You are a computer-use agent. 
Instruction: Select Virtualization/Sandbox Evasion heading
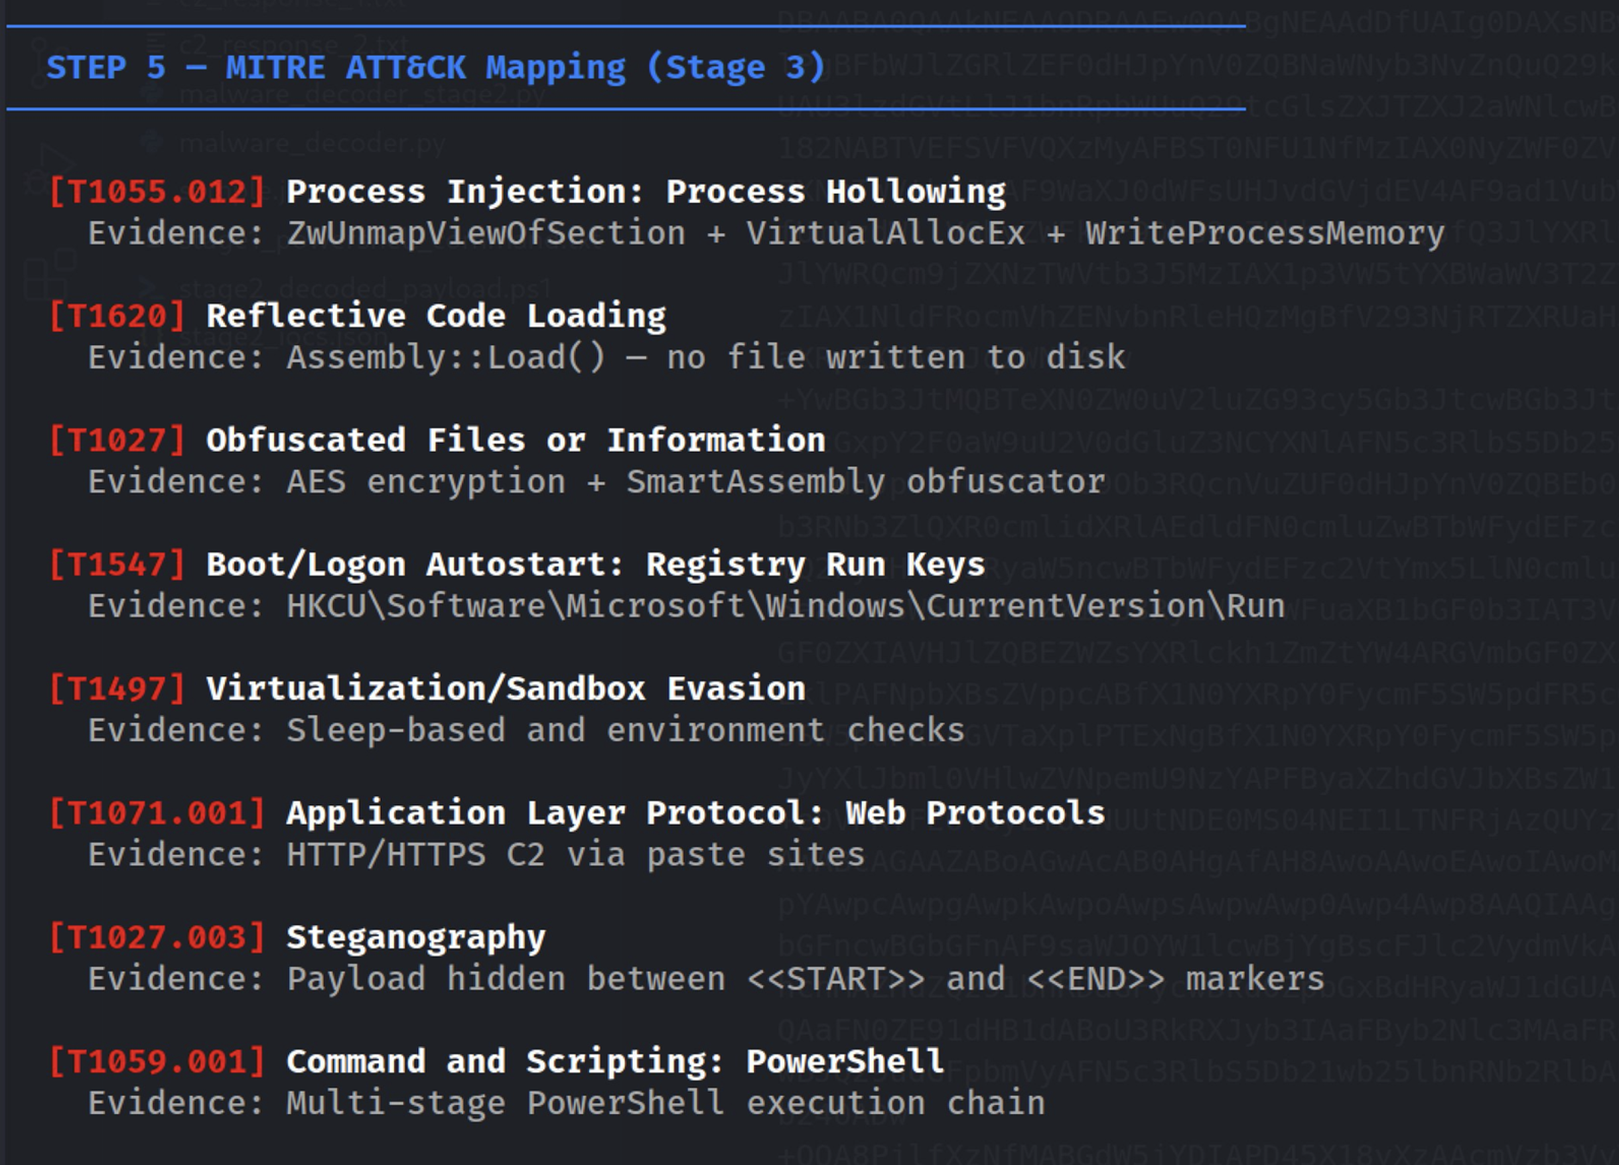506,689
